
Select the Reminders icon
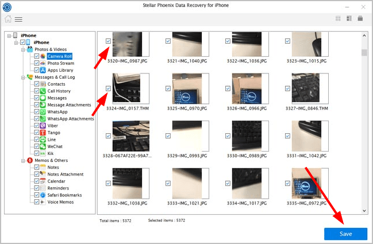point(43,188)
